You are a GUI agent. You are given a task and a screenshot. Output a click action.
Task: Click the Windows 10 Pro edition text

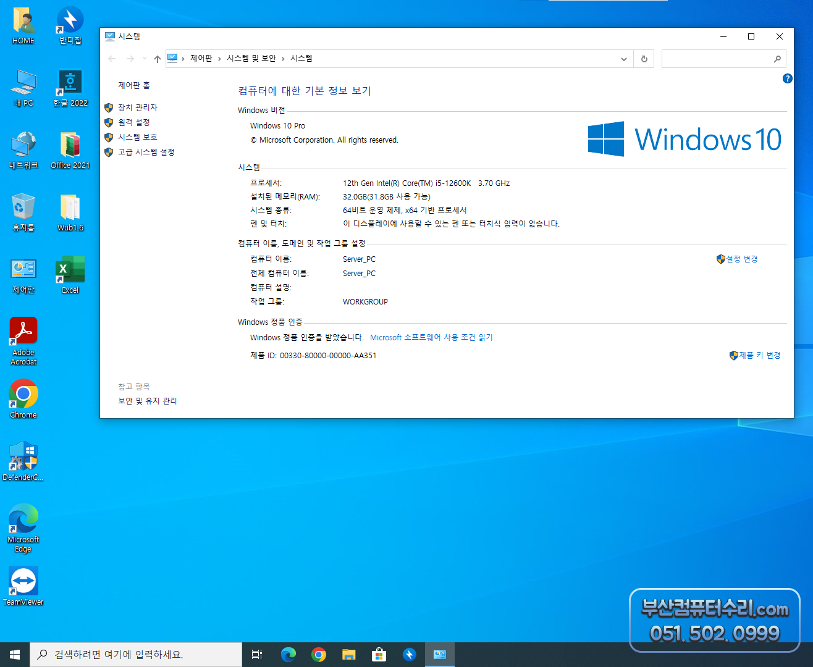coord(277,125)
